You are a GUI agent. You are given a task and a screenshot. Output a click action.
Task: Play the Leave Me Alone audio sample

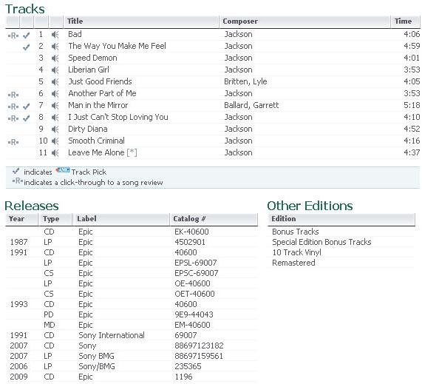(55, 153)
